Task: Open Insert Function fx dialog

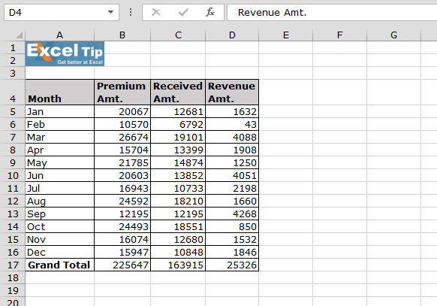Action: tap(210, 12)
